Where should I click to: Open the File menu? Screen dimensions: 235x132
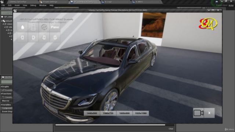coord(3,5)
